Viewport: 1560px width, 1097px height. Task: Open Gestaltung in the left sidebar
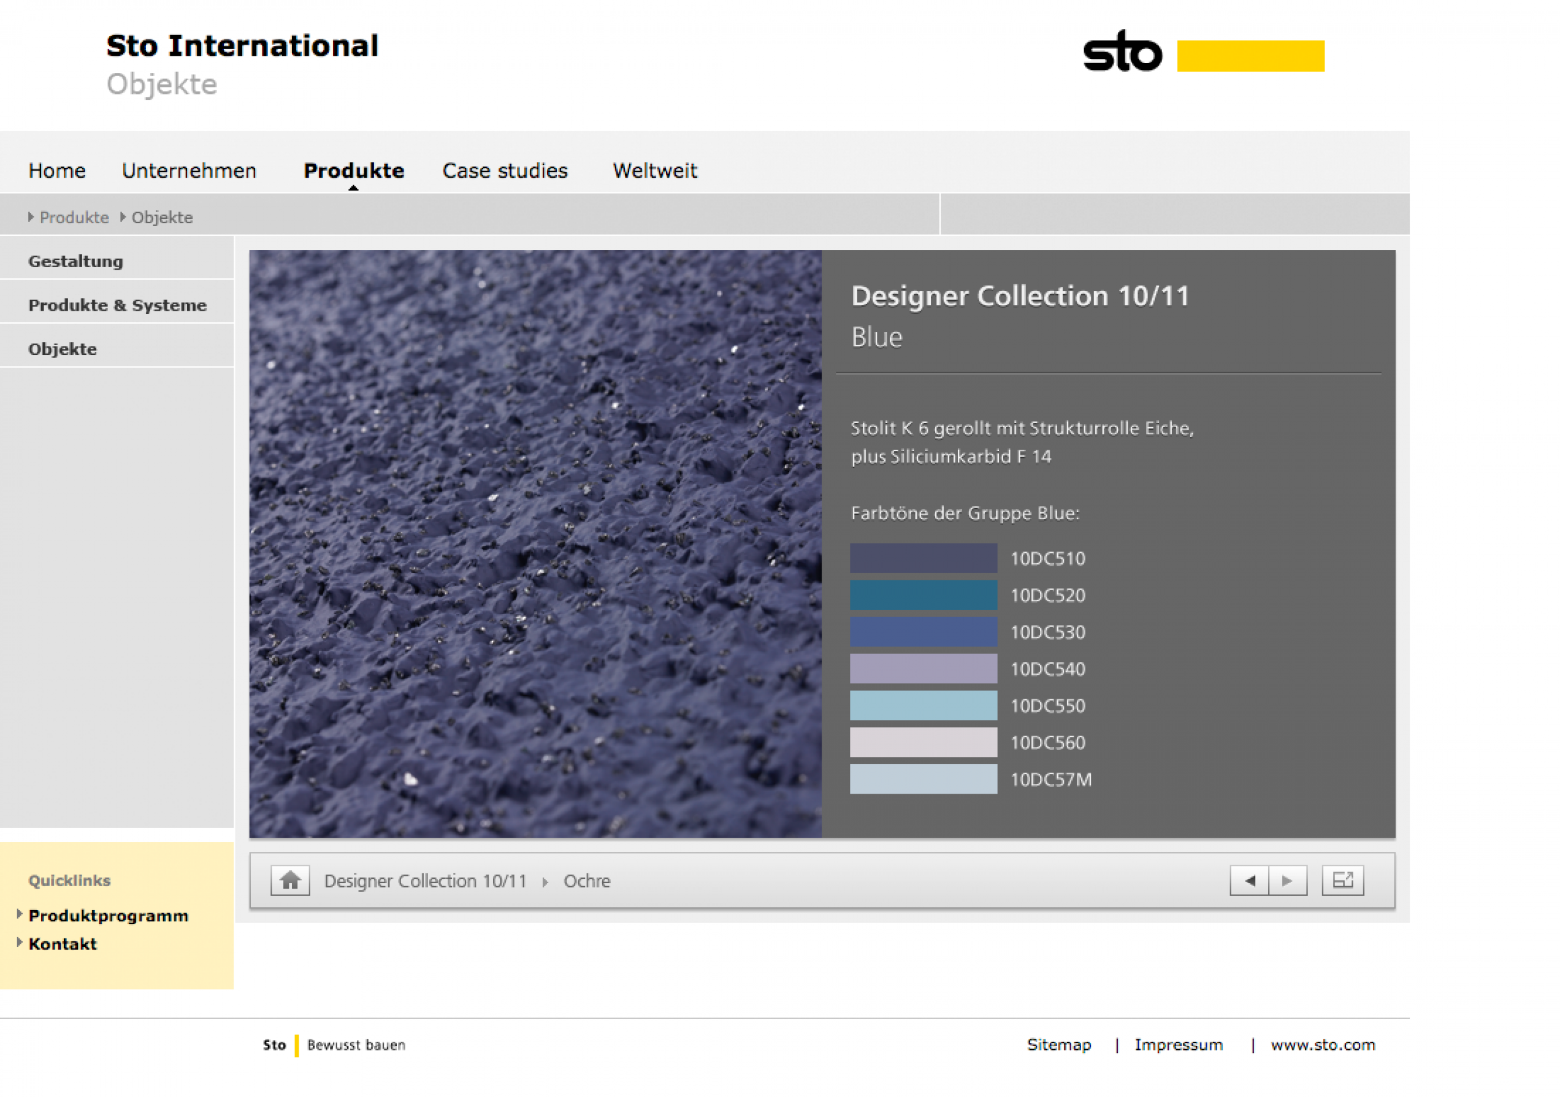[x=75, y=261]
